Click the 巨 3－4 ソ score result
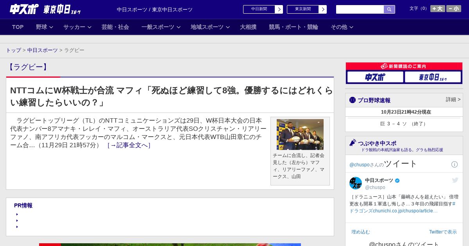The width and height of the screenshot is (469, 246). click(x=404, y=124)
